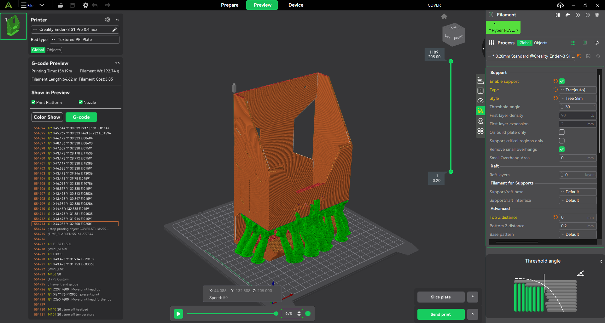The width and height of the screenshot is (605, 323).
Task: Select the Support settings tab icon
Action: click(480, 111)
